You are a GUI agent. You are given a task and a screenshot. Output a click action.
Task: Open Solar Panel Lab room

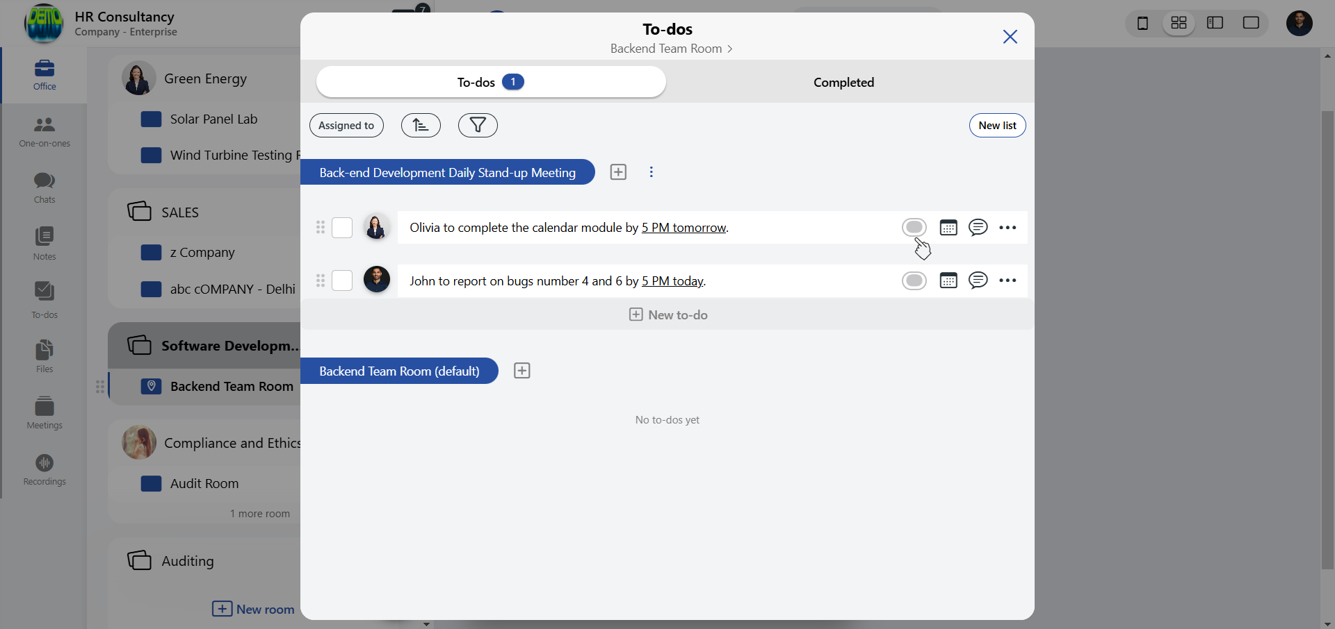pos(213,119)
